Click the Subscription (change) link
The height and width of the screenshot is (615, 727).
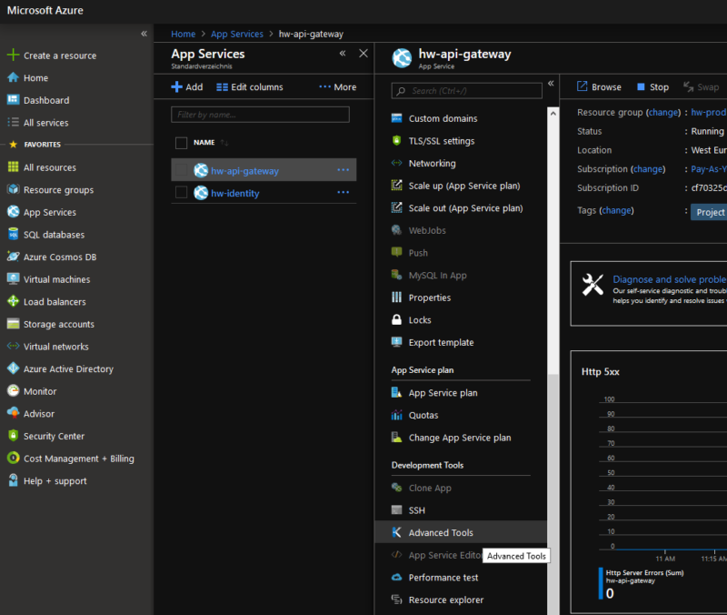click(646, 168)
